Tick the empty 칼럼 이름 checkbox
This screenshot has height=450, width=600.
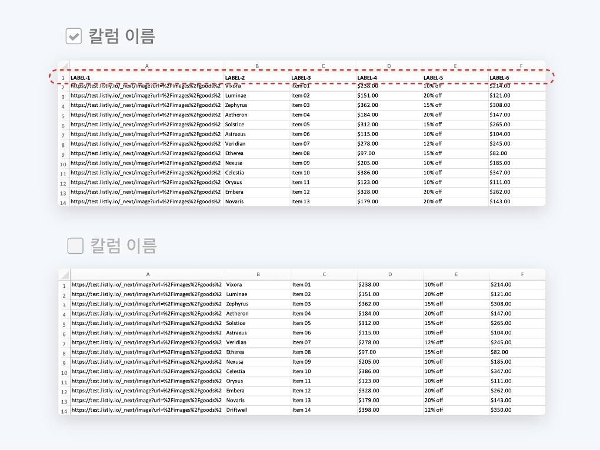[75, 246]
